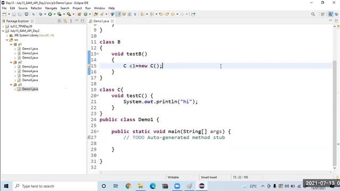Expand the Jul12_7PMDay39 project
The width and height of the screenshot is (340, 191).
click(3, 27)
